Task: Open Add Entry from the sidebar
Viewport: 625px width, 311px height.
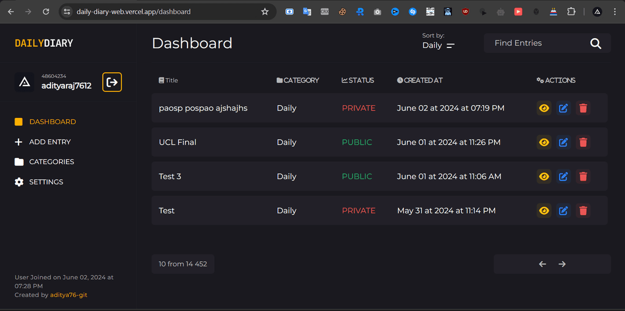Action: pos(50,142)
